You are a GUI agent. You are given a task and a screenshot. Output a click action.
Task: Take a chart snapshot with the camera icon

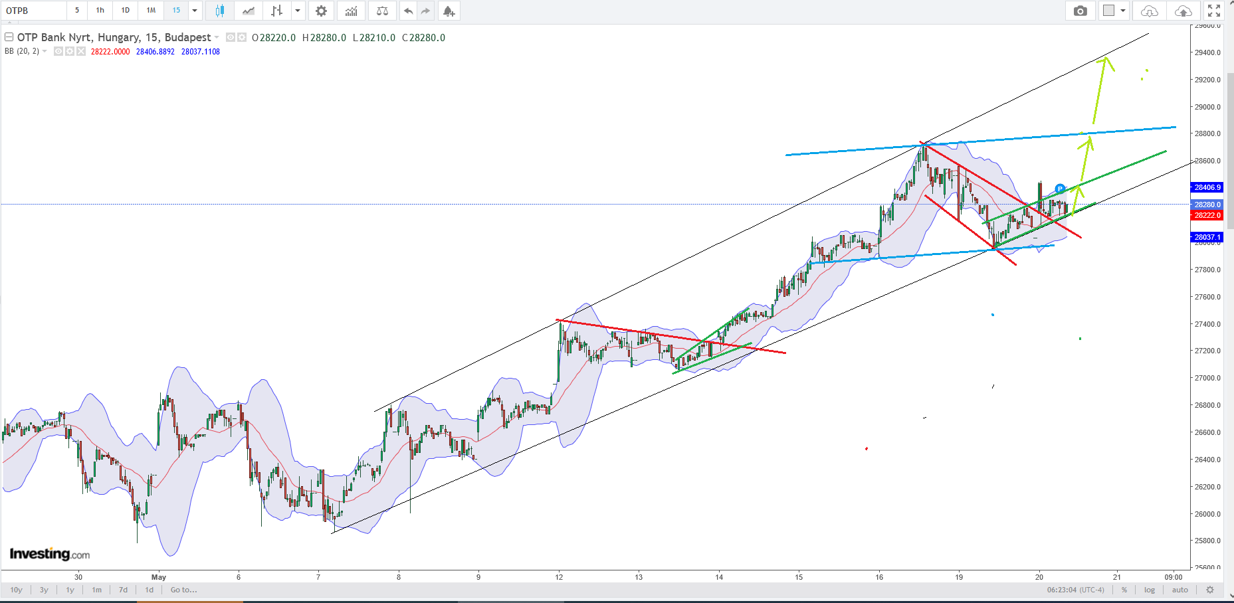[1080, 11]
